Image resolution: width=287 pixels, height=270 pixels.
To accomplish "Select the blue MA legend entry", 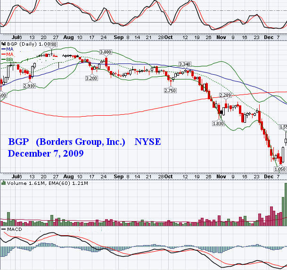I will coord(8,49).
